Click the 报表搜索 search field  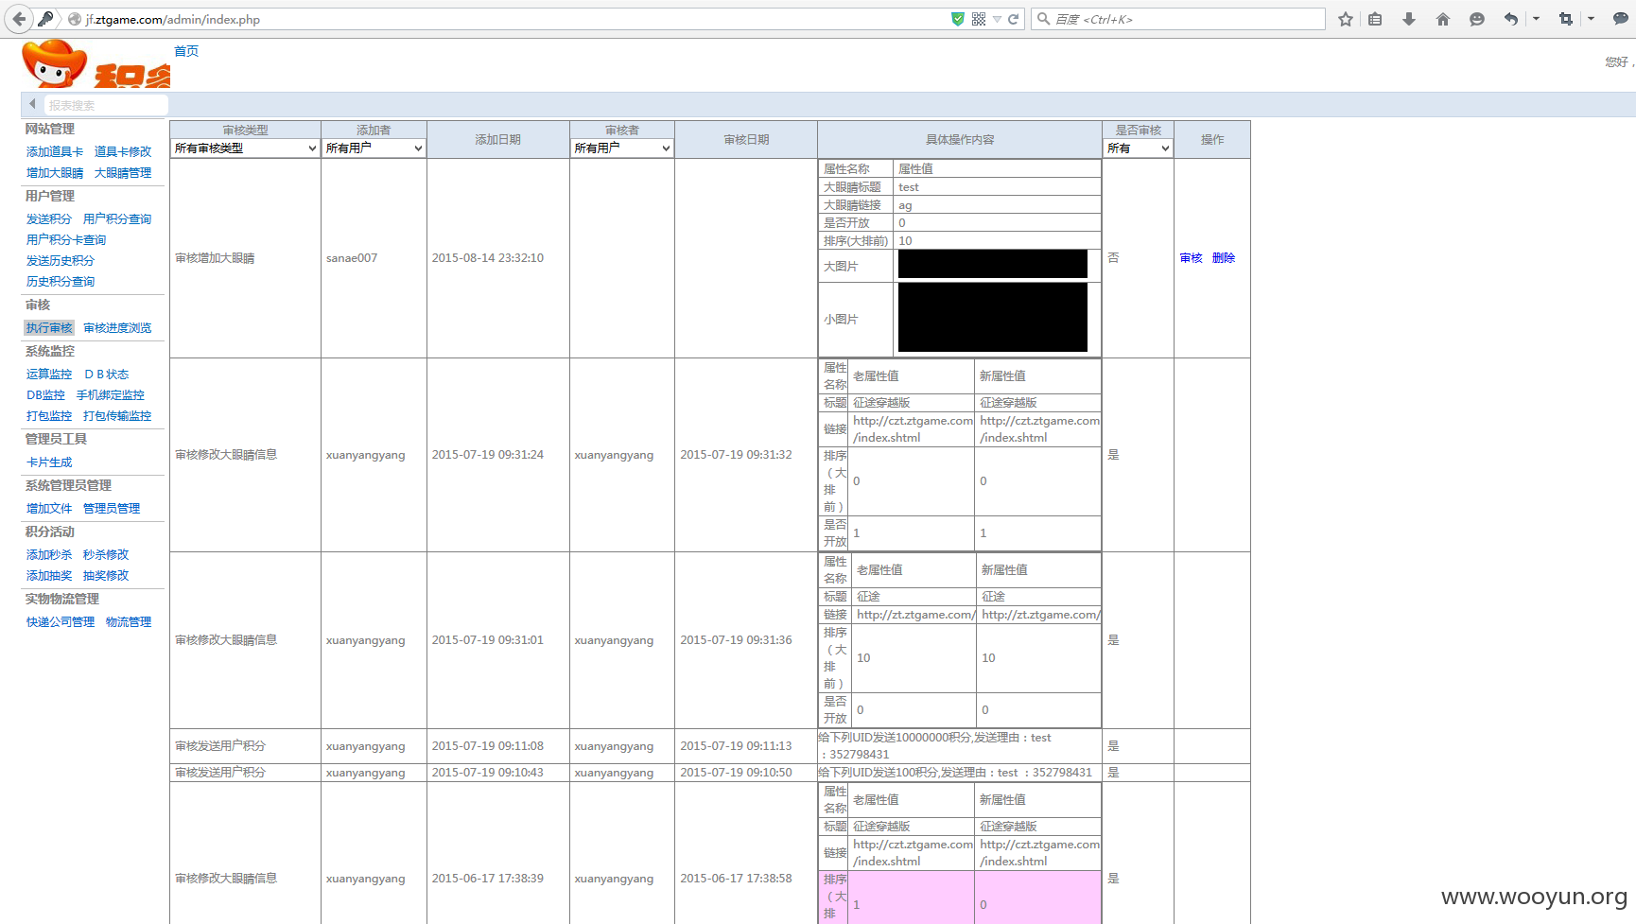click(106, 105)
